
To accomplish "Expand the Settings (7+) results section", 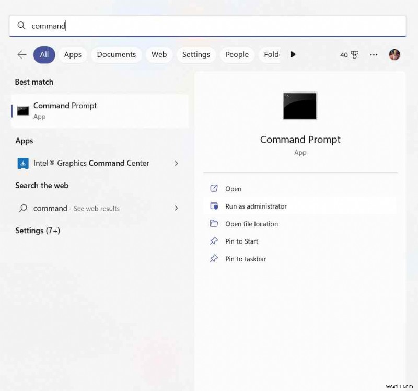I will [38, 231].
